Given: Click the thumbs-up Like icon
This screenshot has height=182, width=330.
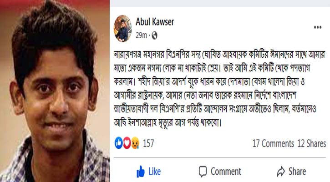Looking at the screenshot, I should 141,172.
